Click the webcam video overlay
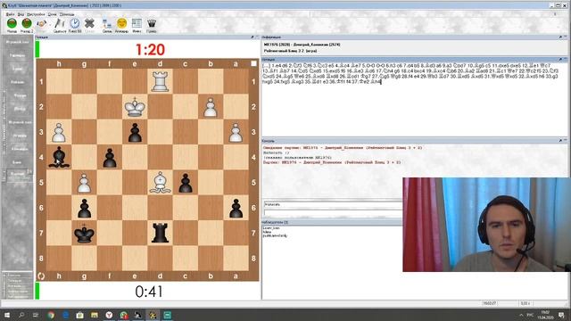 [x=486, y=225]
